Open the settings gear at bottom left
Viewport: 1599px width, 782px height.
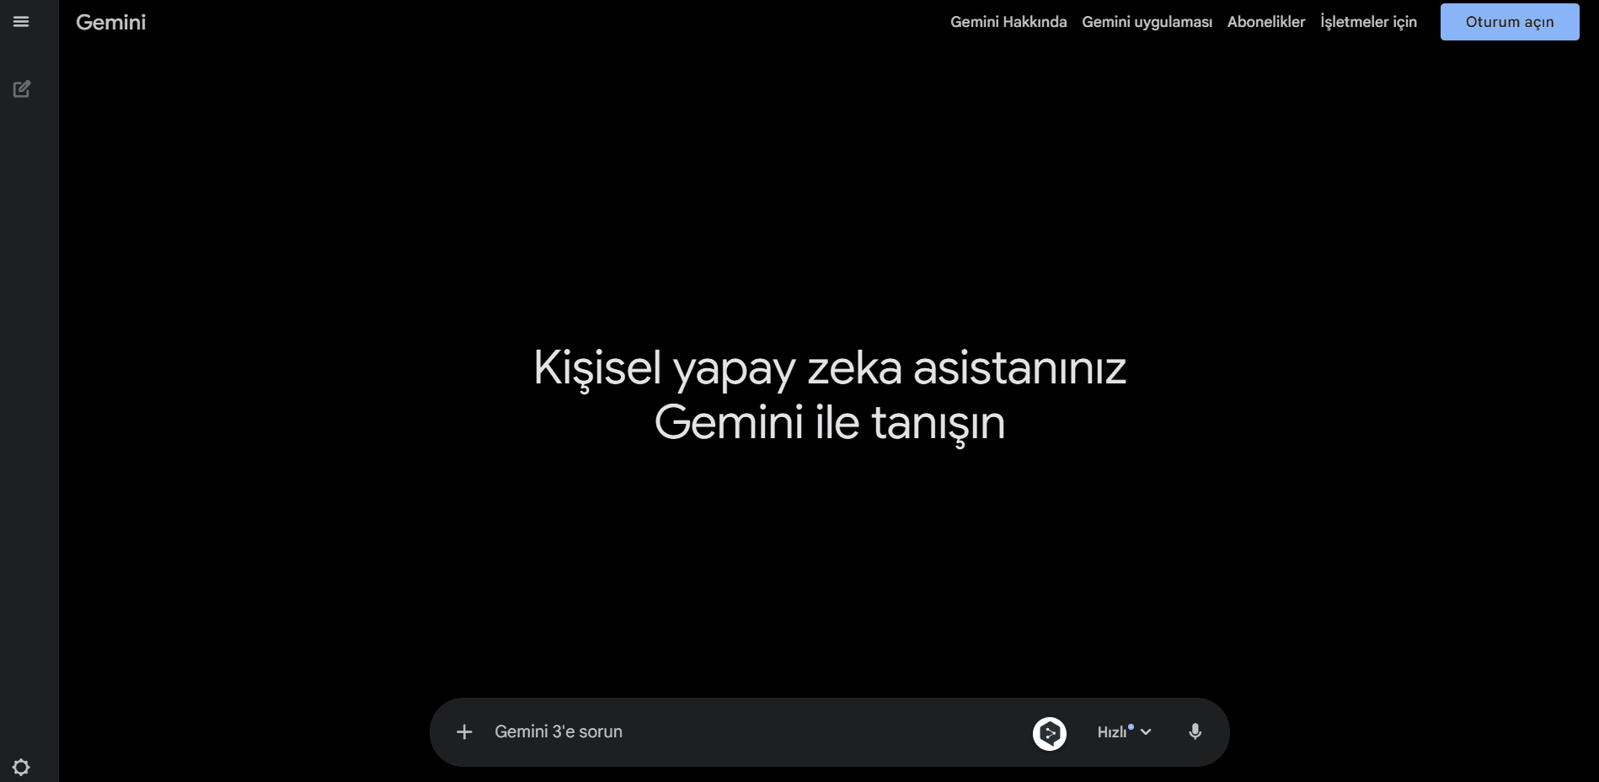21,767
